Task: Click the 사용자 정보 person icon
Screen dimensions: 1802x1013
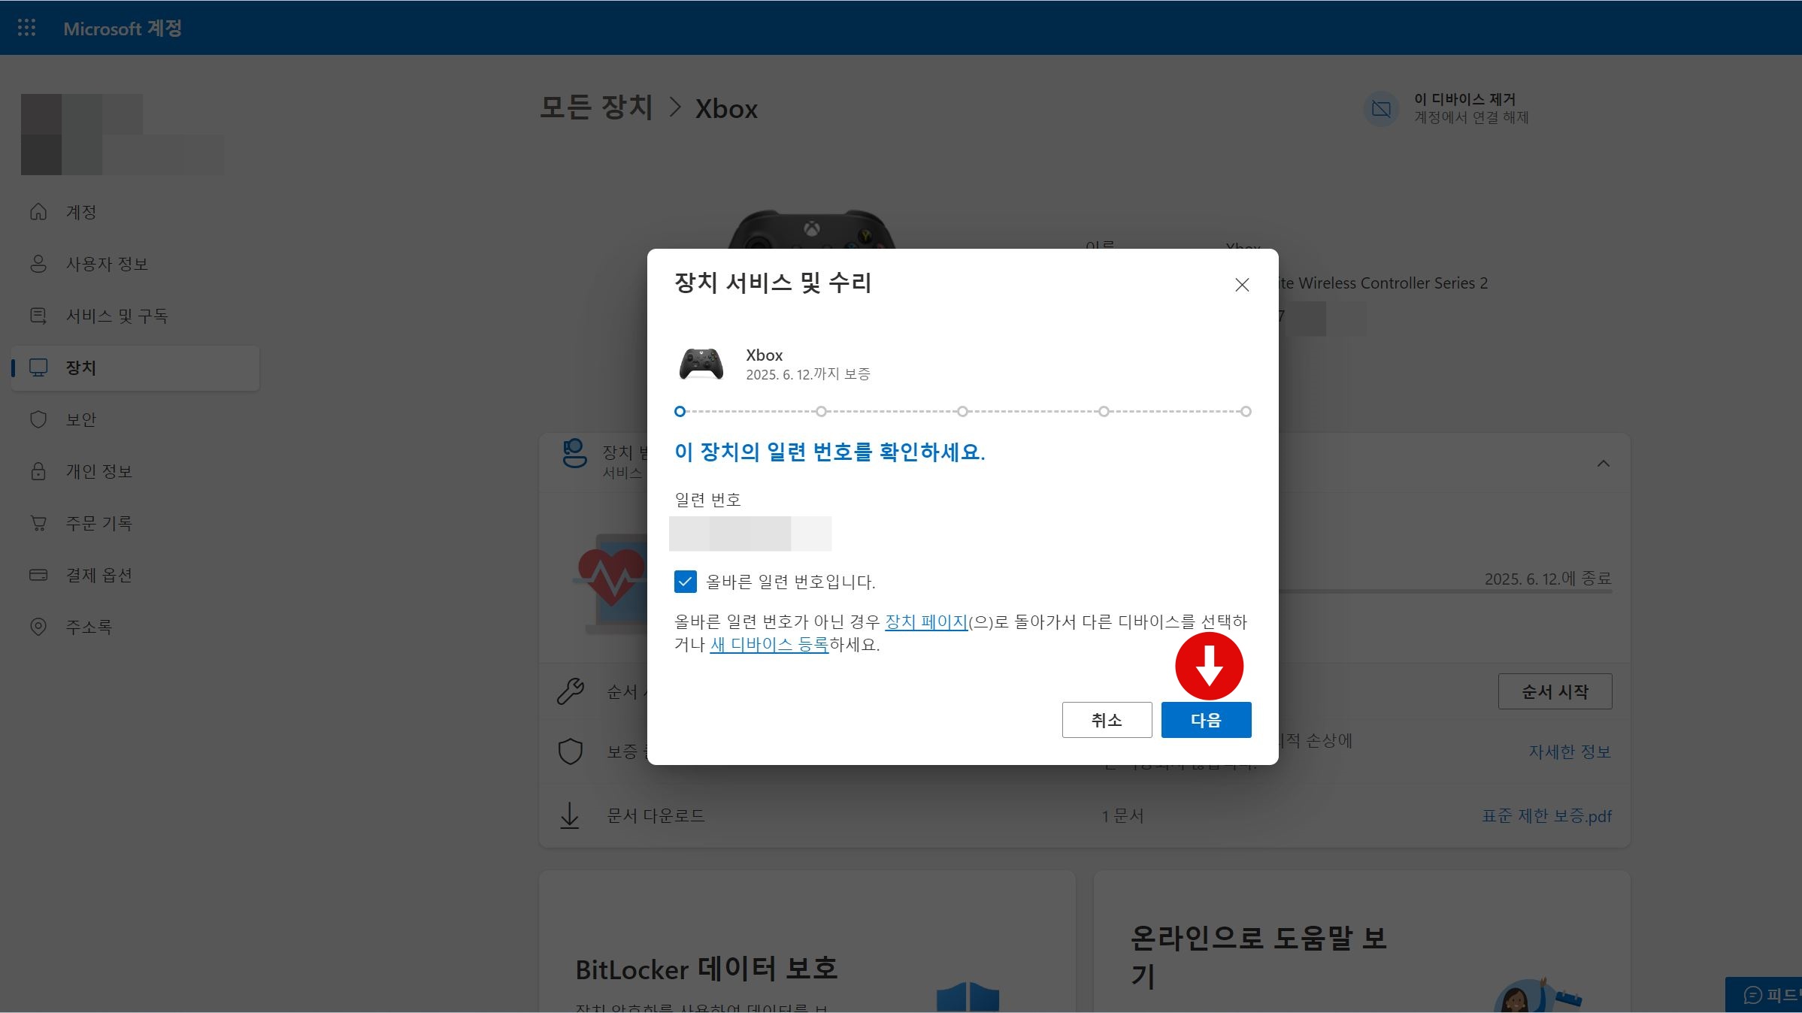Action: (x=38, y=264)
